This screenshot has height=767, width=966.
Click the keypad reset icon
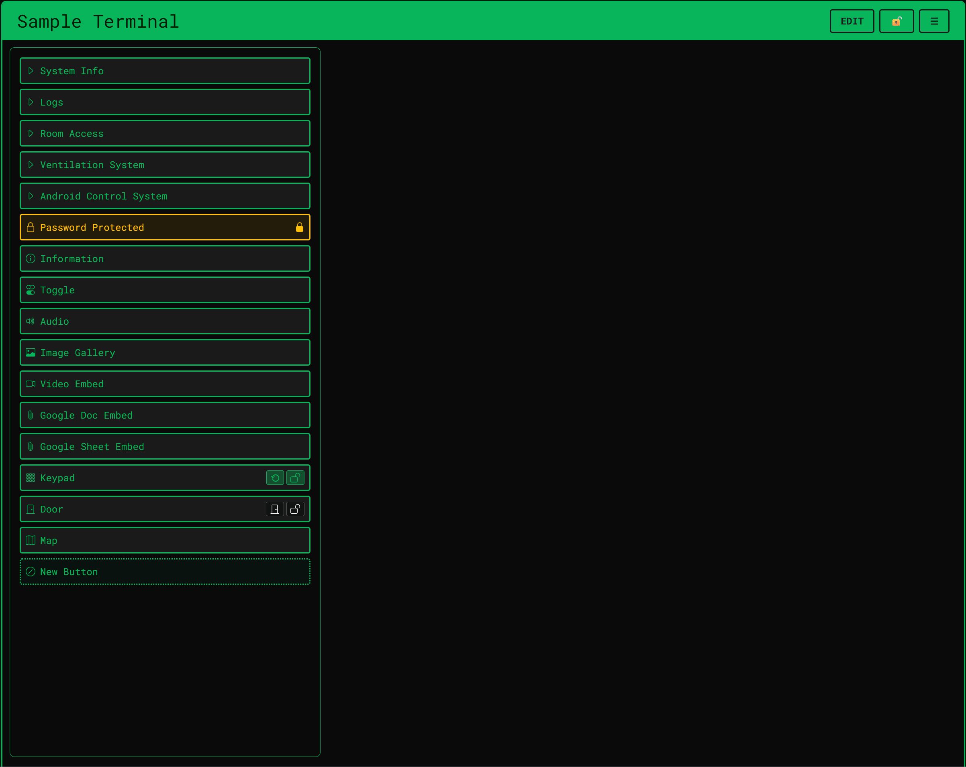[x=275, y=478]
